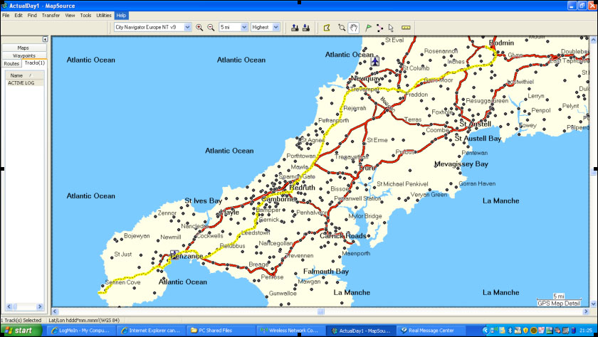Collapse the left panel with arrow button
The width and height of the screenshot is (598, 337).
tap(45, 39)
